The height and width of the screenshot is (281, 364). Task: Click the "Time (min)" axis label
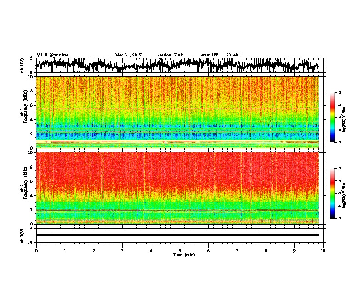(x=184, y=255)
